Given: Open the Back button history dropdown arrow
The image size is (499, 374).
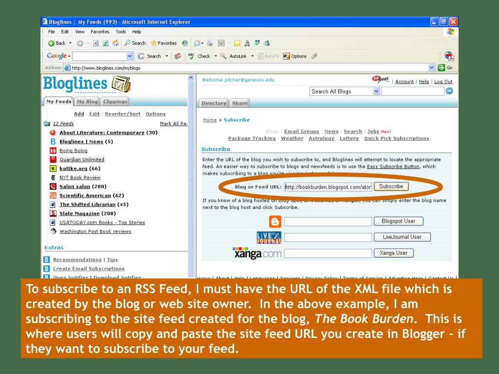Looking at the screenshot, I should tap(70, 43).
